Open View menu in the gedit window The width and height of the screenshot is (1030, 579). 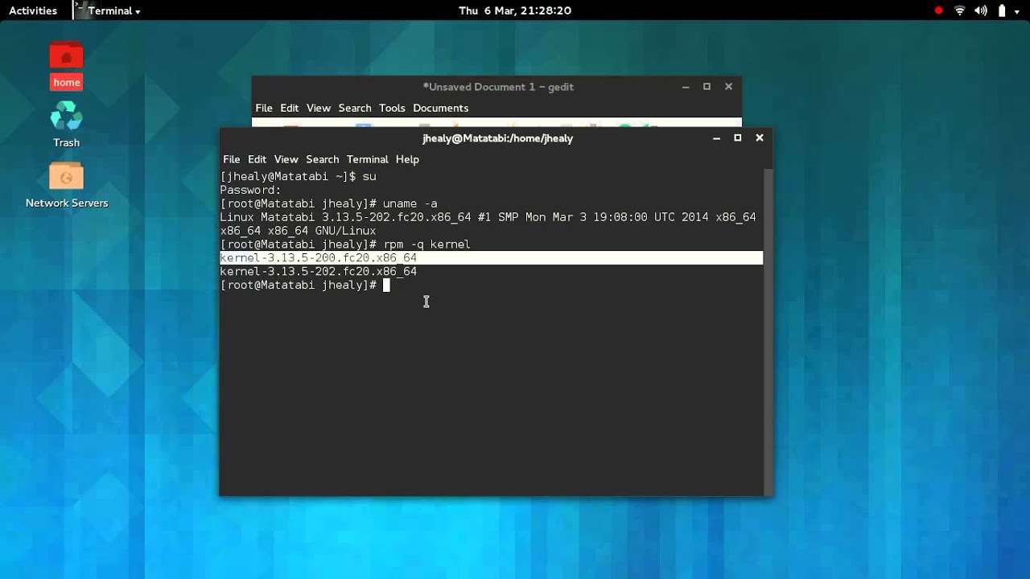319,108
